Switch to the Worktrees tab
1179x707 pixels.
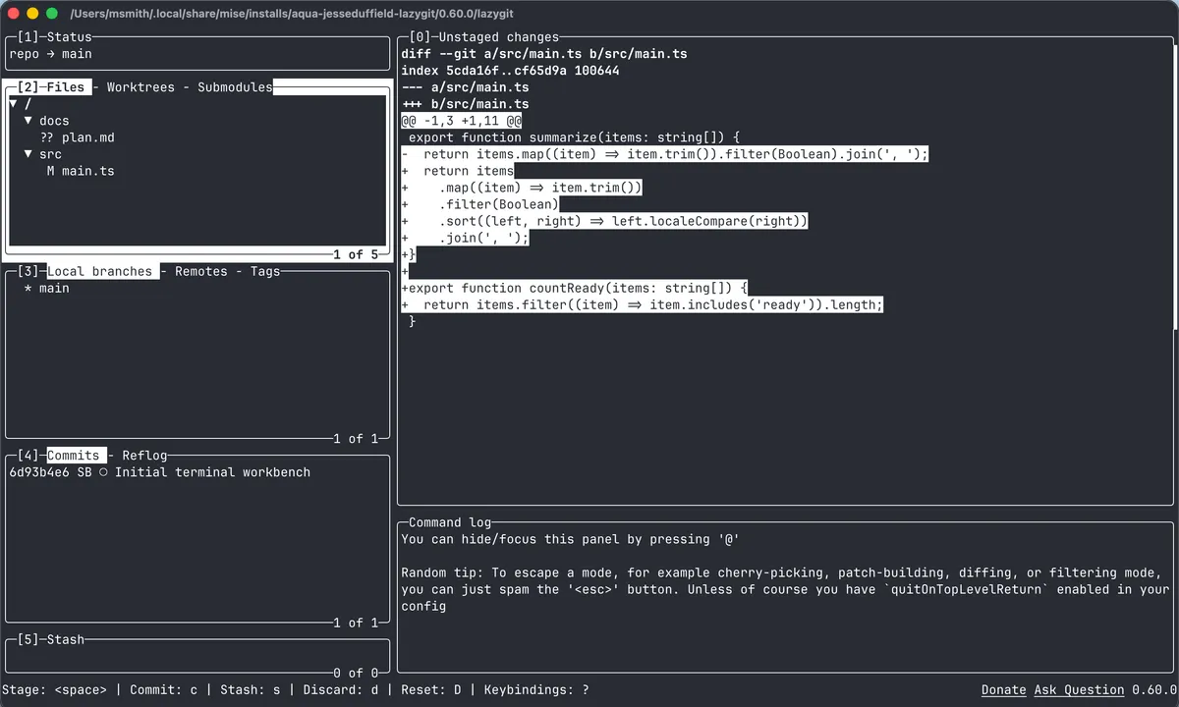coord(140,87)
